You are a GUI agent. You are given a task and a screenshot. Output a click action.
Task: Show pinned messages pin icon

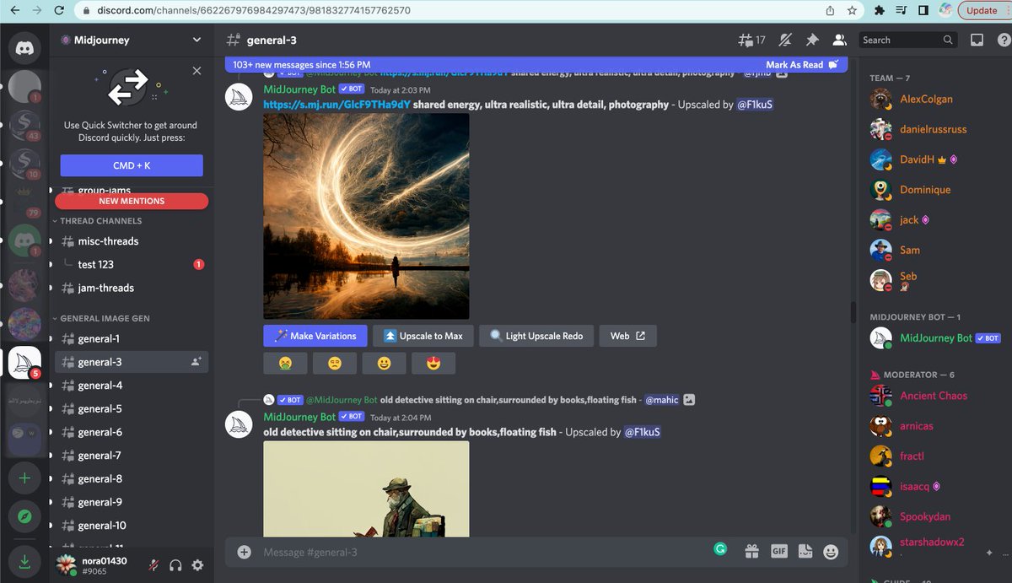(x=812, y=40)
